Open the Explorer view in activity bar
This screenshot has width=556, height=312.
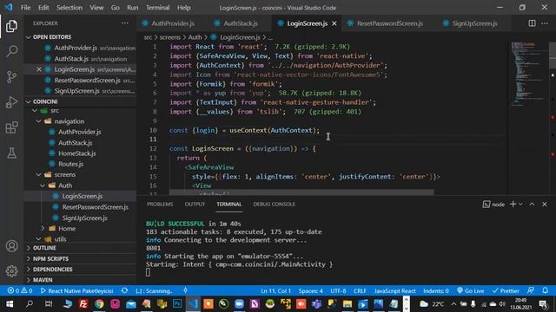pos(11,26)
